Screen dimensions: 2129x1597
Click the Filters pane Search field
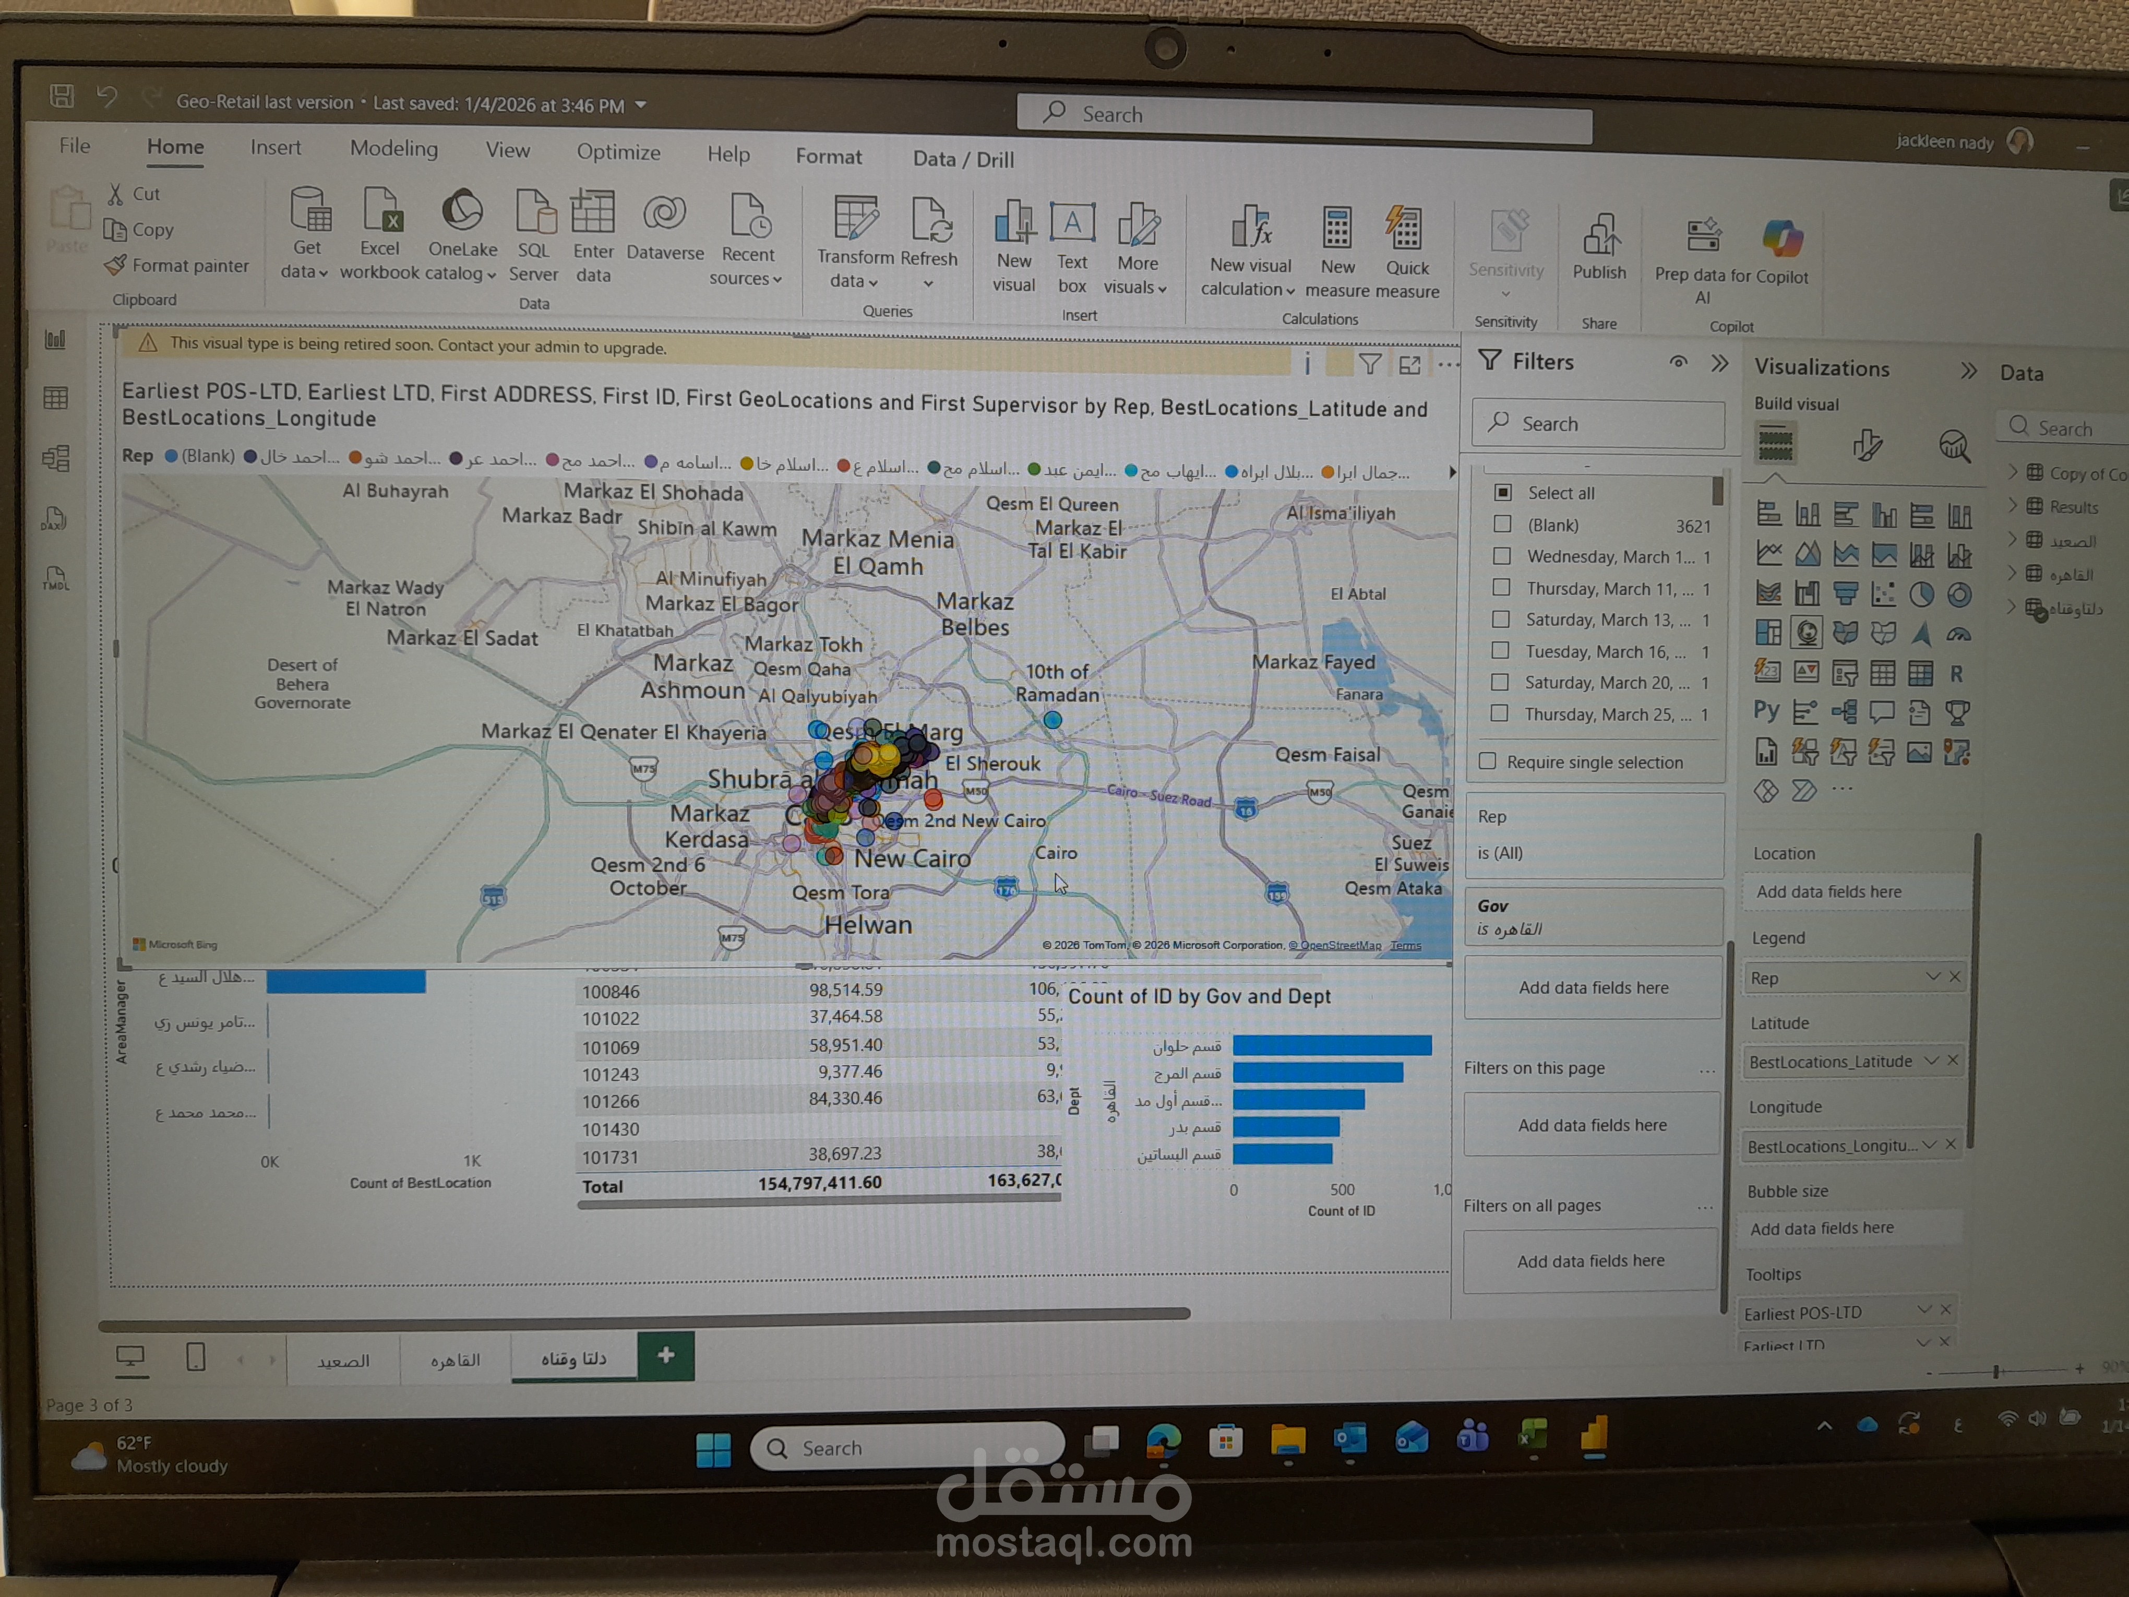tap(1599, 424)
